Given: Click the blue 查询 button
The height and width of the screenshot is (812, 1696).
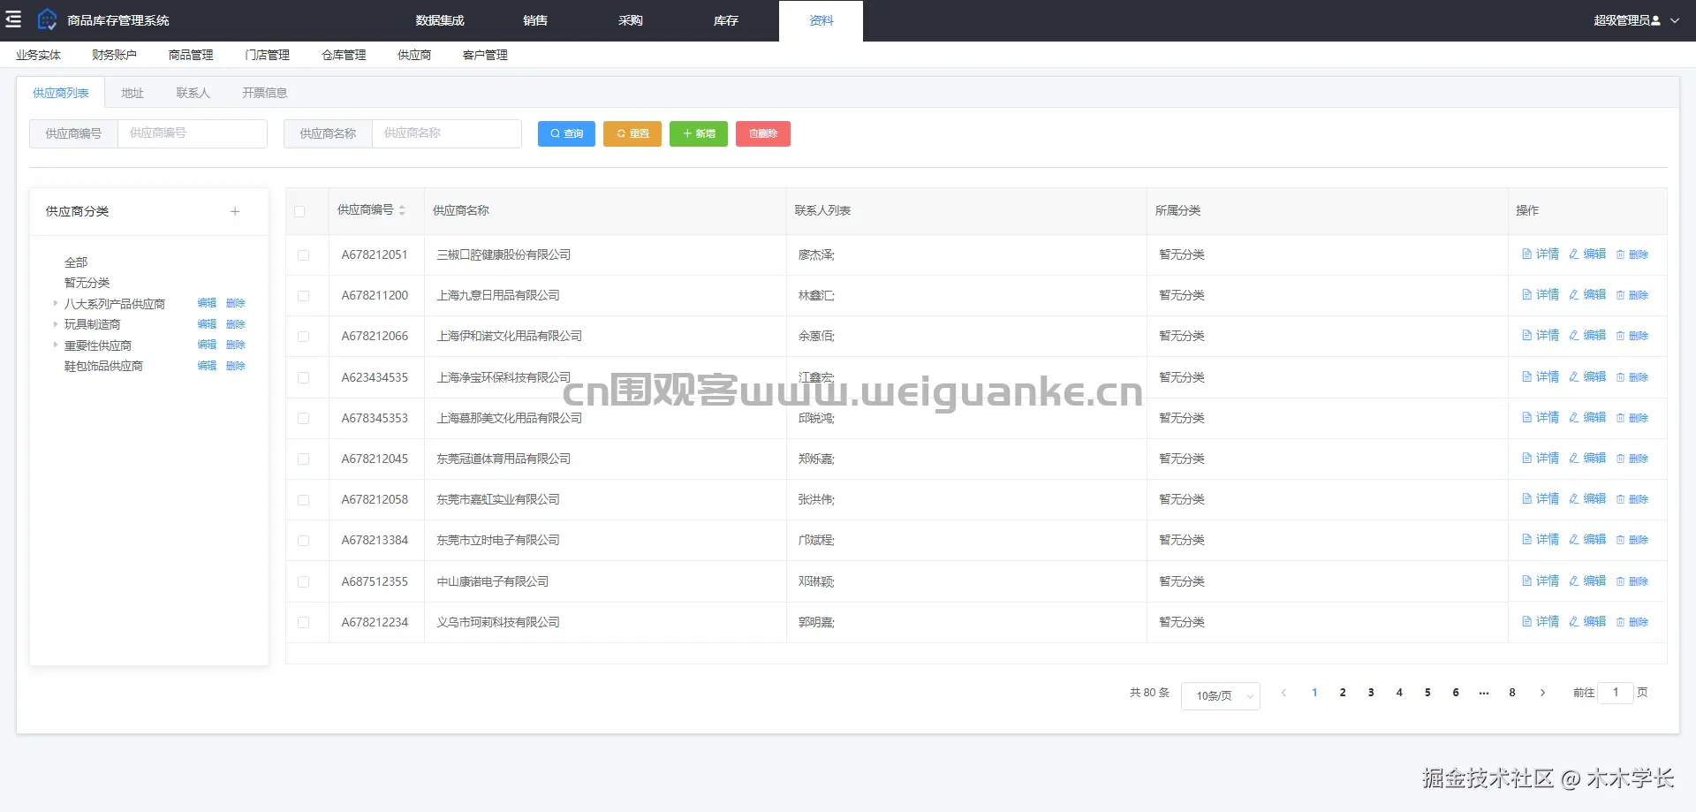Looking at the screenshot, I should tap(566, 133).
